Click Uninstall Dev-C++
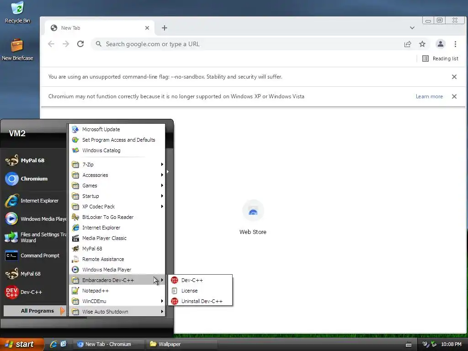Image resolution: width=468 pixels, height=351 pixels. pos(200,301)
